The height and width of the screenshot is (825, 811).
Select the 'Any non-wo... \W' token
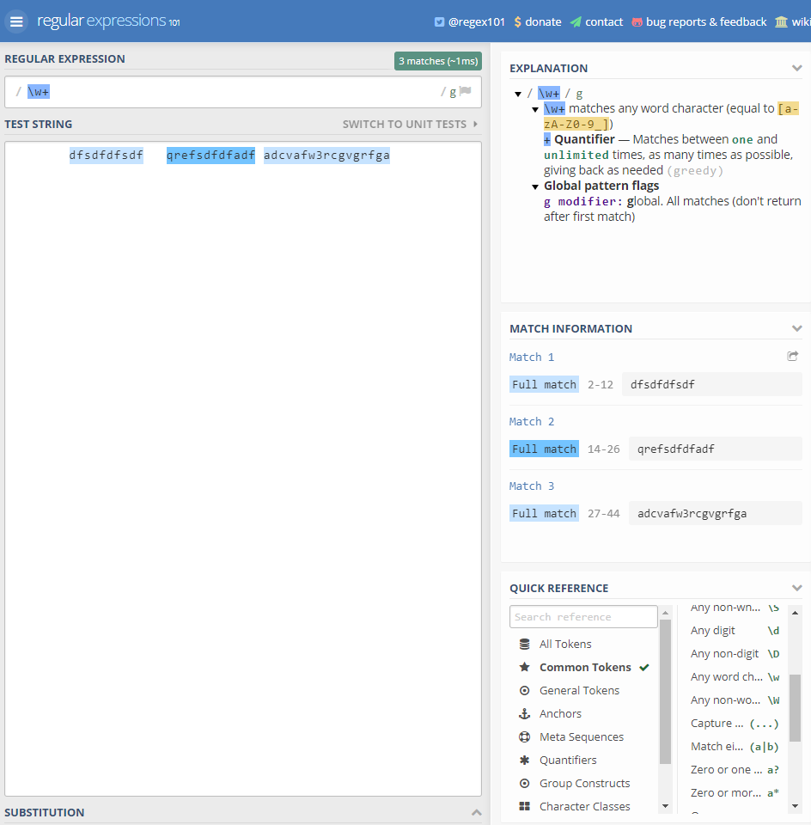tap(735, 700)
